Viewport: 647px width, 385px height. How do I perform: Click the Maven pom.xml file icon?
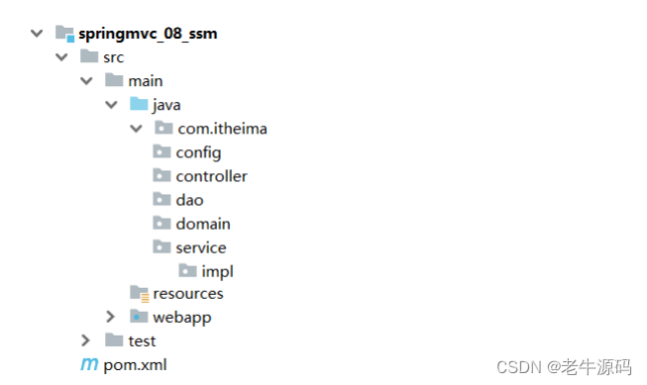[89, 364]
